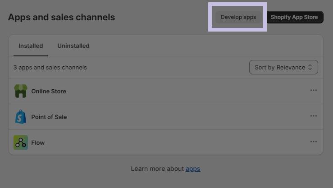Viewport: 333px width, 188px height.
Task: Open the Shopify App Store
Action: (x=294, y=17)
